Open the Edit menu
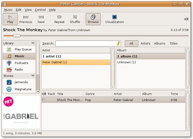Image resolution: width=193 pixels, height=139 pixels. coord(19,10)
